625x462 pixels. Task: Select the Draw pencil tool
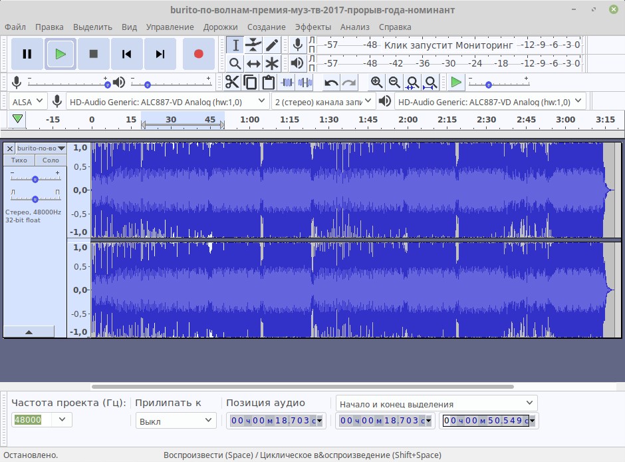click(x=272, y=45)
